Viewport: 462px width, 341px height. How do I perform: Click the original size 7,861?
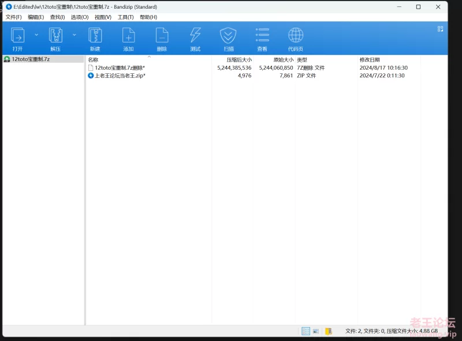286,76
